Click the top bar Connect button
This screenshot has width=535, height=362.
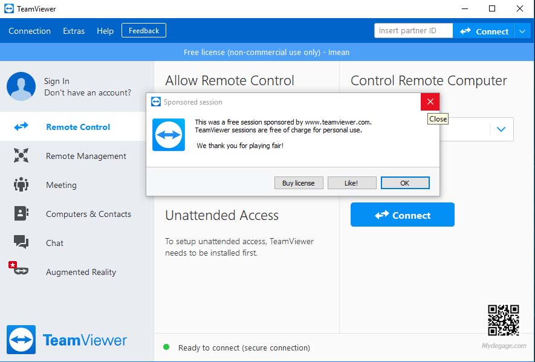point(484,31)
